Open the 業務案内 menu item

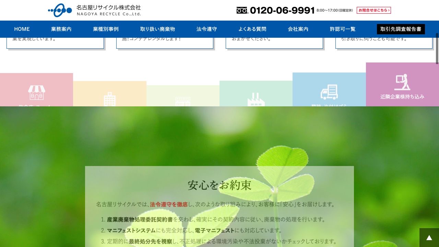tap(61, 29)
